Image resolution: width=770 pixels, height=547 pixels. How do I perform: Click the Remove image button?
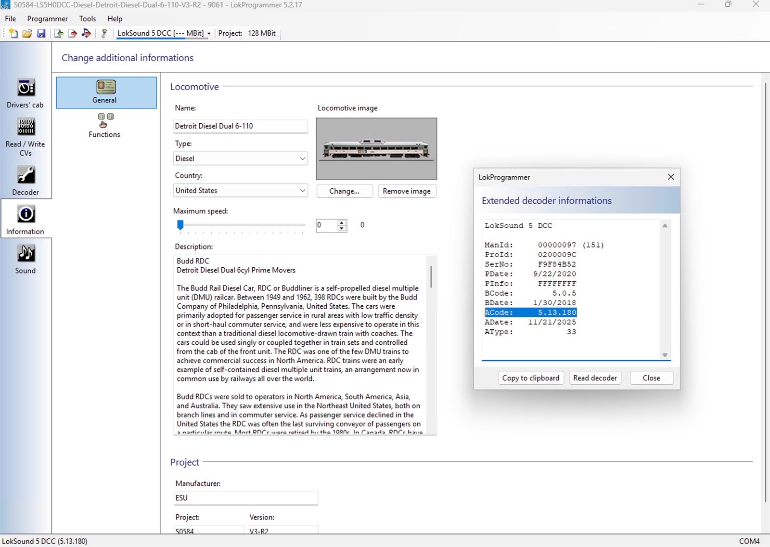pos(407,191)
